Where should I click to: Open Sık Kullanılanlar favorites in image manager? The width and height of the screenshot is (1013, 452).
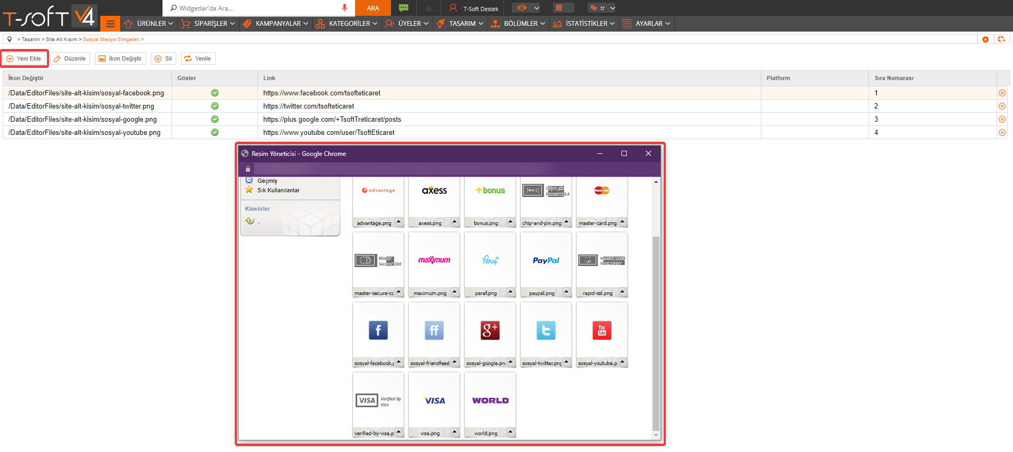[x=278, y=190]
